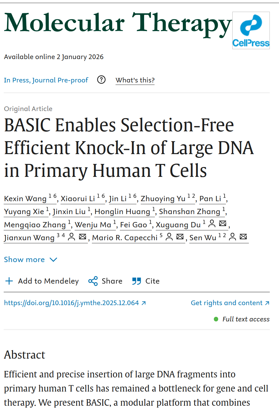279x410 pixels.
Task: Select author Zhuoying Yu
Action: (163, 199)
